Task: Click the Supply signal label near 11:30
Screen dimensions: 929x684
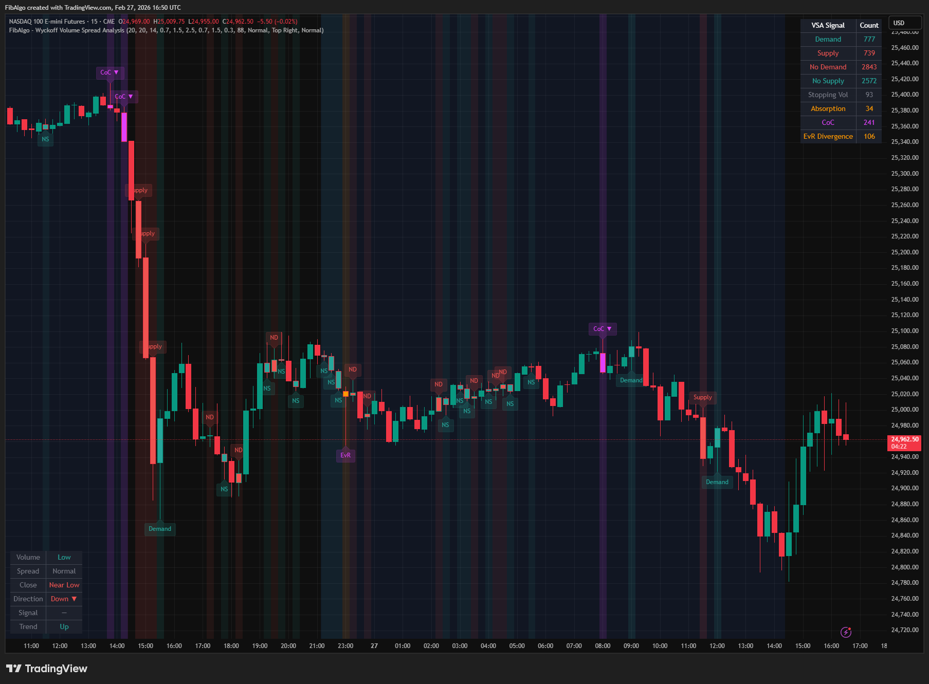Action: coord(703,397)
